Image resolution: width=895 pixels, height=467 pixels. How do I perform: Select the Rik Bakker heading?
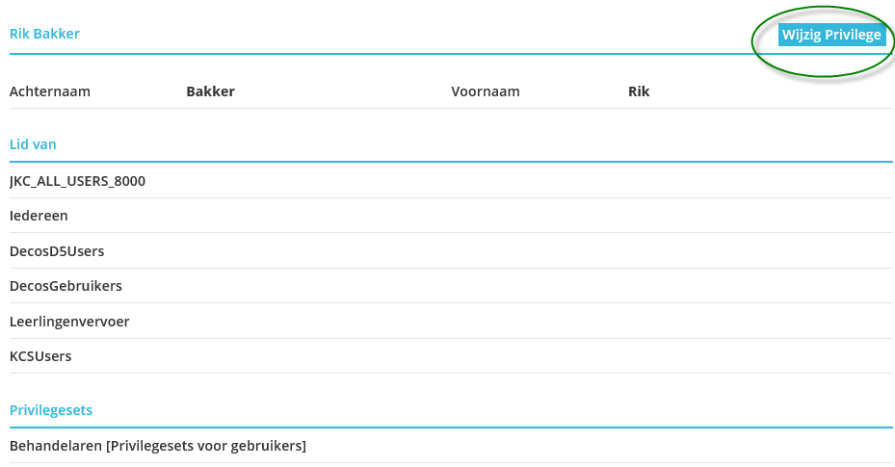tap(44, 34)
